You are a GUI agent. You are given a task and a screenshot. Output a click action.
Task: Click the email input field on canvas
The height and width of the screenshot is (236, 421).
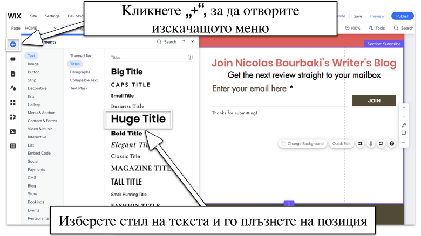pos(280,100)
